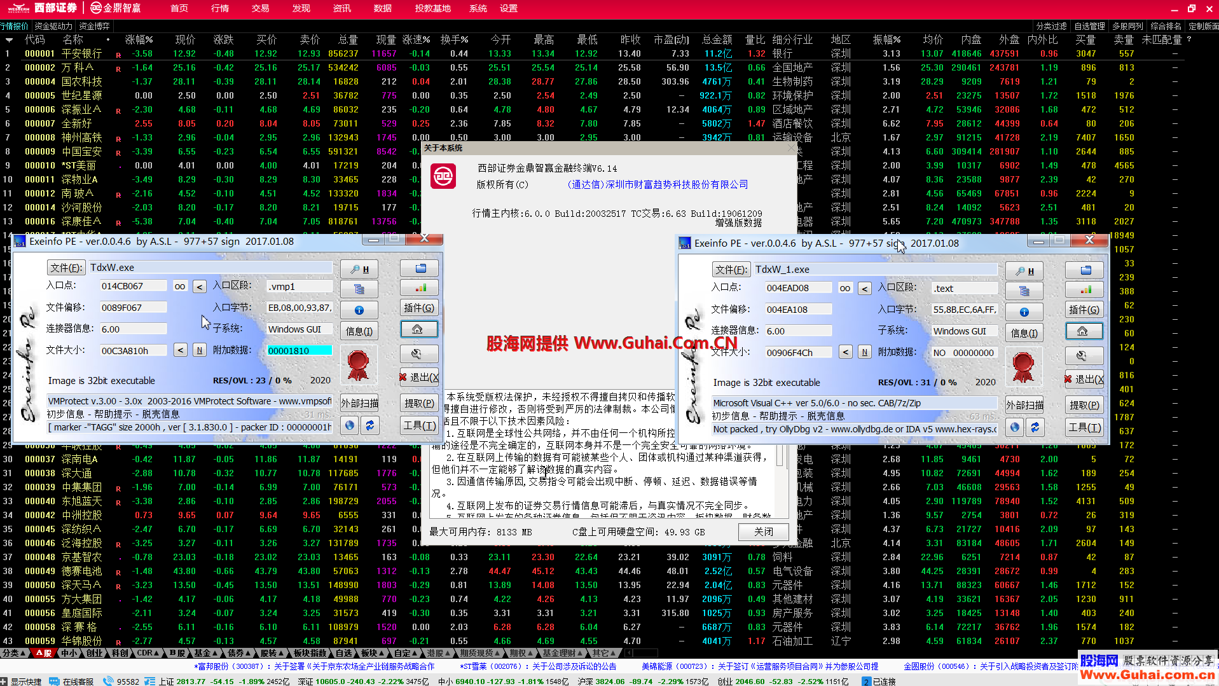Screen dimensions: 1219x686
Task: Click the oo button beside entry point in TdxW_1.exe
Action: (845, 288)
